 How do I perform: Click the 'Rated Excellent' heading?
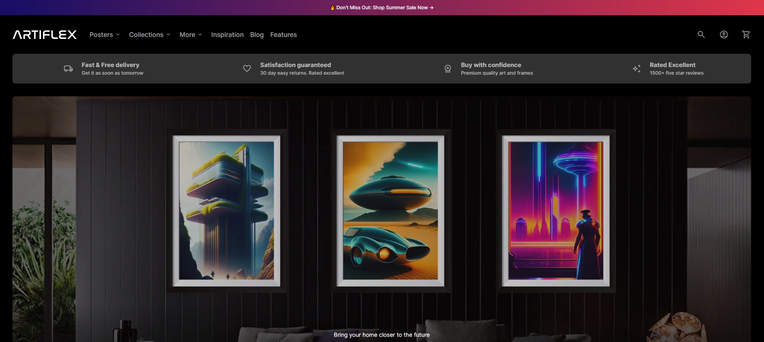pos(672,65)
